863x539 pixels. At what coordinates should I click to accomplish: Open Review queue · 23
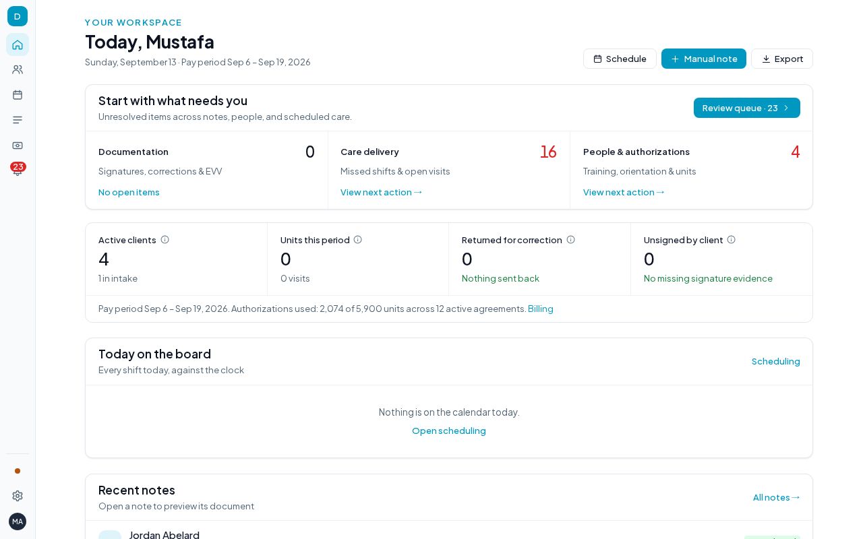coord(747,108)
